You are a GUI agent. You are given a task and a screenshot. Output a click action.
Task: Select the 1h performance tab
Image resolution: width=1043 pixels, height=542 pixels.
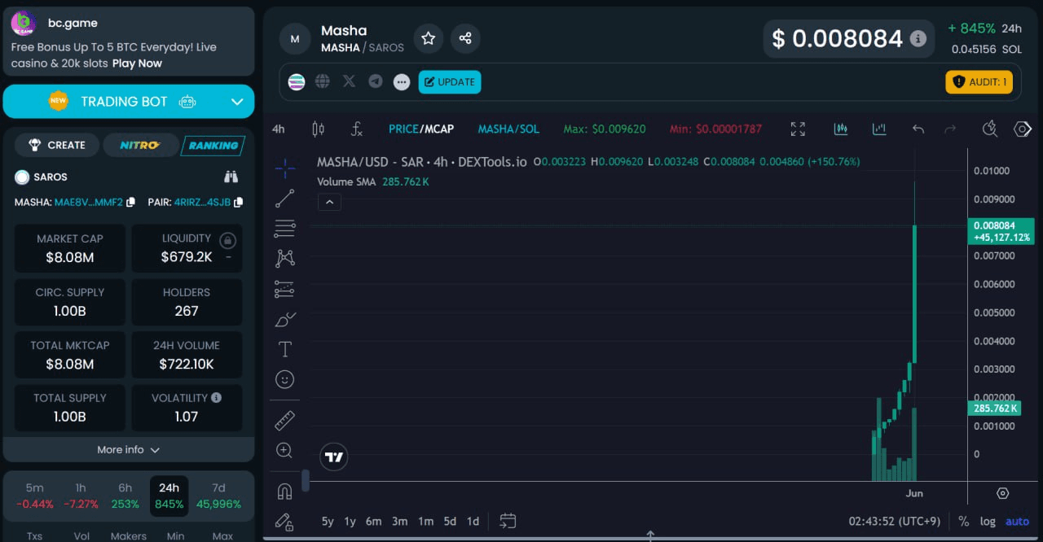point(81,496)
